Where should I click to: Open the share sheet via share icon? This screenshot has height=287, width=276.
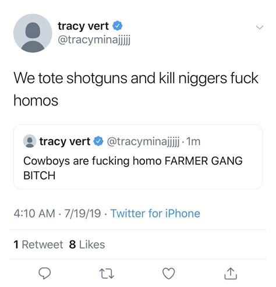pyautogui.click(x=231, y=274)
